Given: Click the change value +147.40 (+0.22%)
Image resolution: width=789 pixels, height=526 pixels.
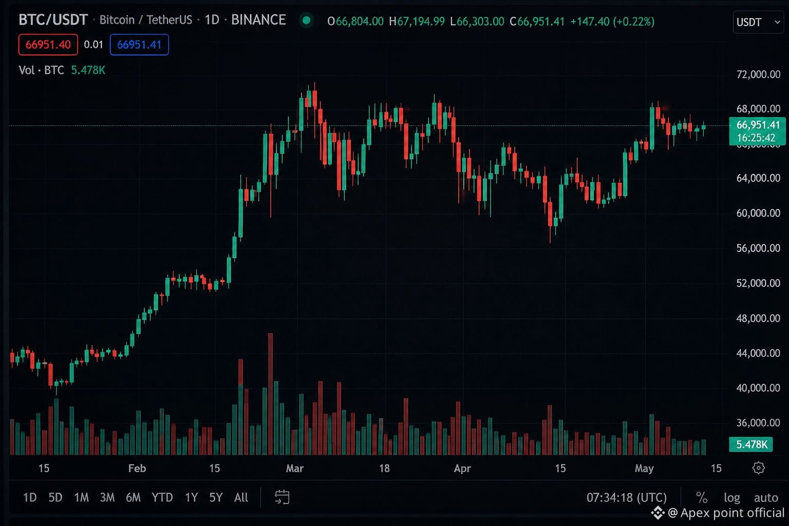Looking at the screenshot, I should click(612, 22).
